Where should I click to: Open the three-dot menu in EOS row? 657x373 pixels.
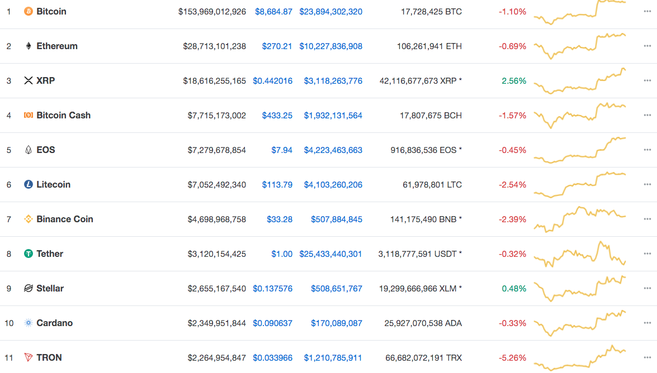point(647,150)
